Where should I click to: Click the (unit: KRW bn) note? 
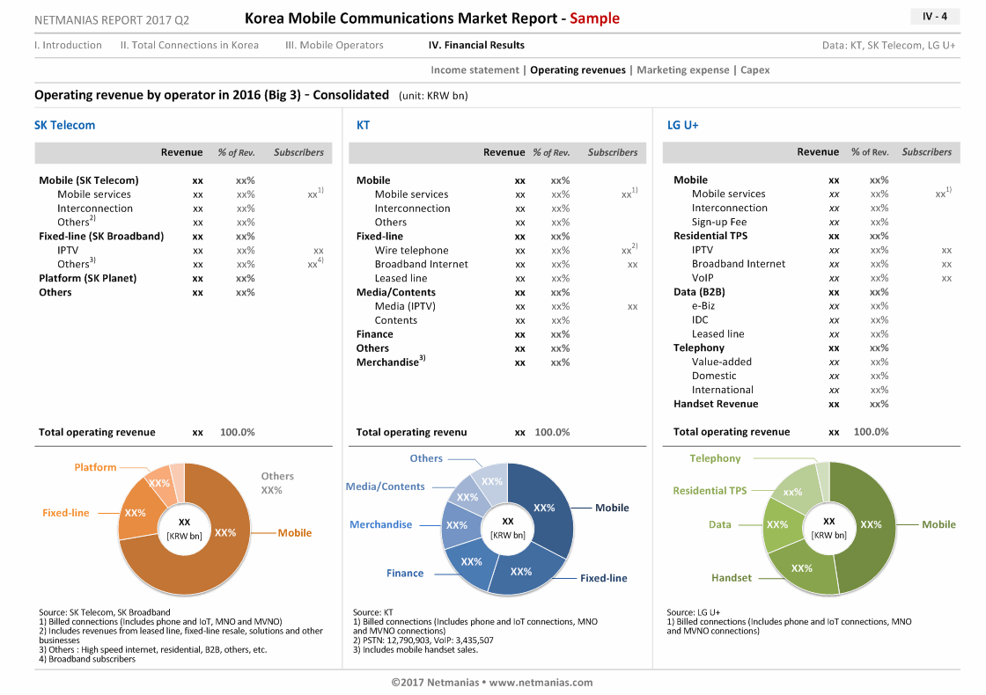pyautogui.click(x=433, y=96)
